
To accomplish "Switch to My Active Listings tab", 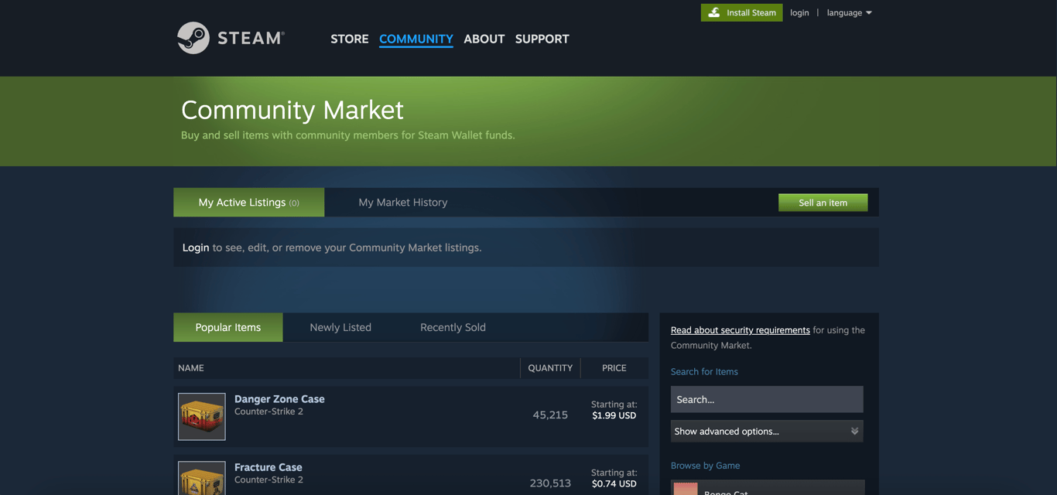I will 249,202.
